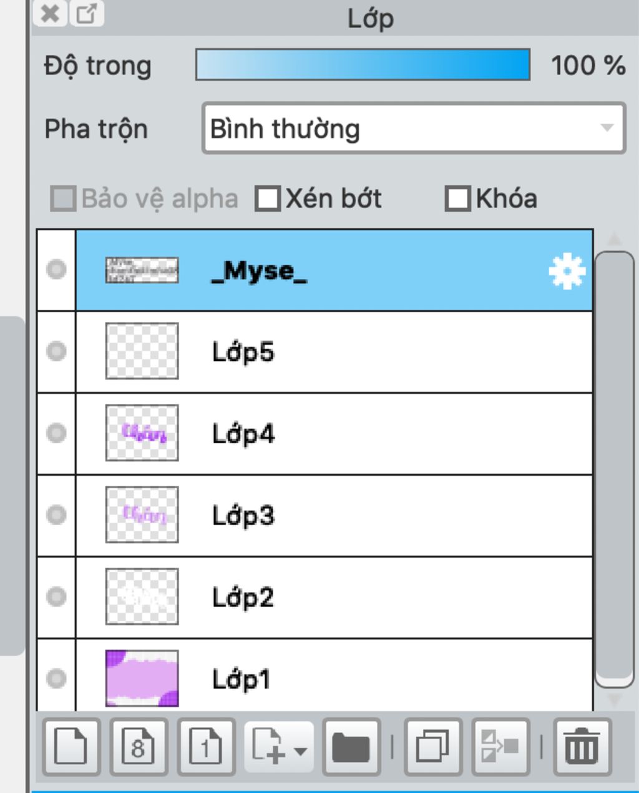Open the _Myse_ layer settings gear
Image resolution: width=639 pixels, height=793 pixels.
567,271
